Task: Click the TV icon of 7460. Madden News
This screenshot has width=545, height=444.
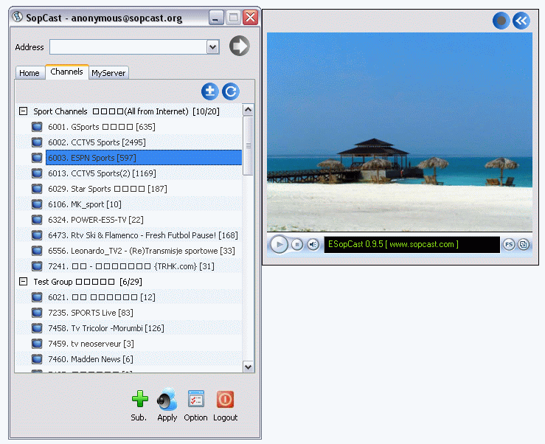Action: click(37, 359)
